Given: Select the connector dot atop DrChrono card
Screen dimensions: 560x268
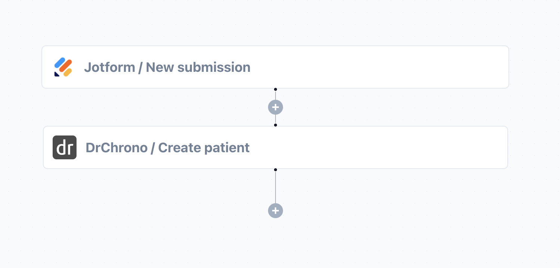Looking at the screenshot, I should point(276,125).
